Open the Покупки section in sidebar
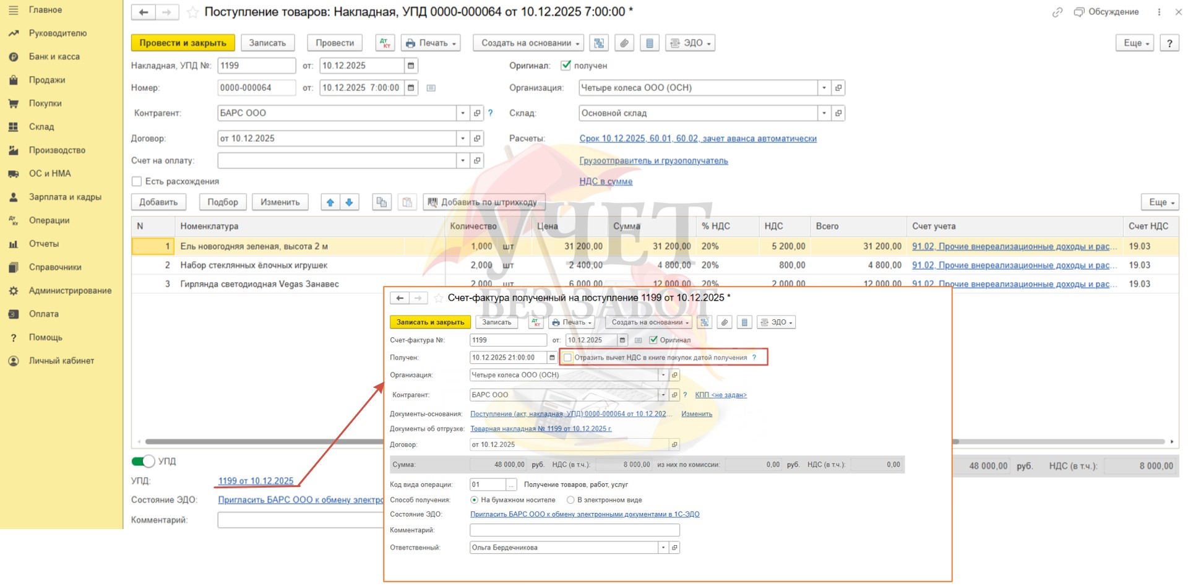Viewport: 1188px width, 586px height. coord(45,103)
